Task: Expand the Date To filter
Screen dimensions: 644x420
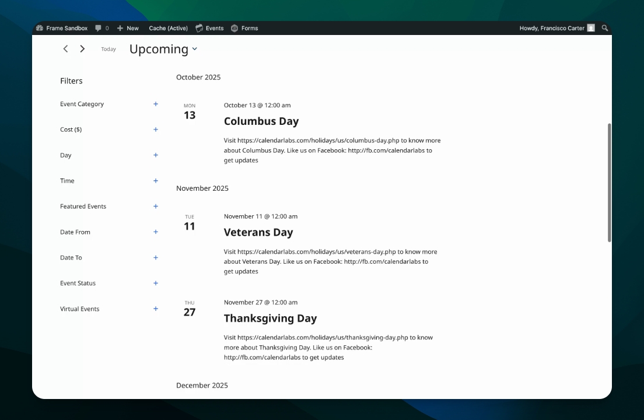Action: pos(156,257)
